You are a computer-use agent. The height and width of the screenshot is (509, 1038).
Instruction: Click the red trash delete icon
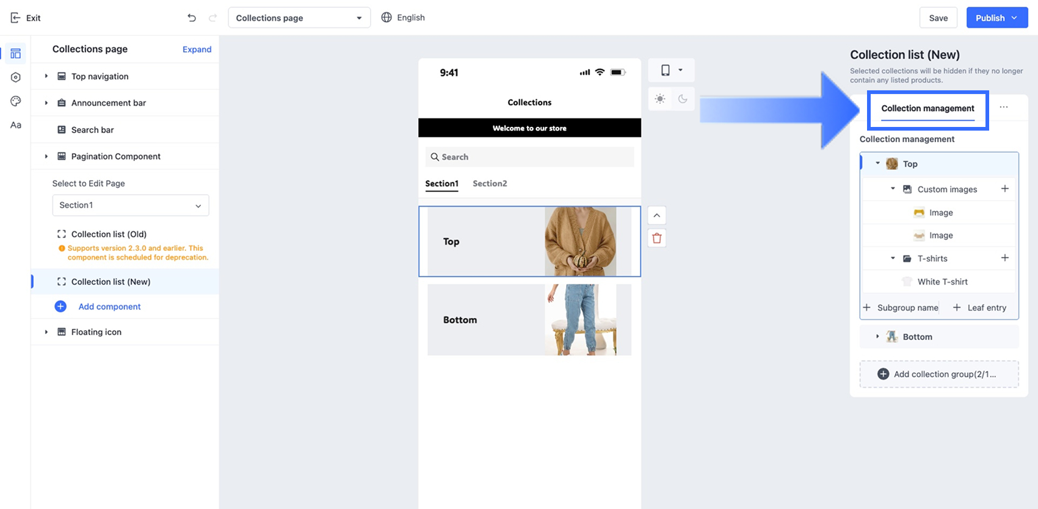pyautogui.click(x=656, y=238)
